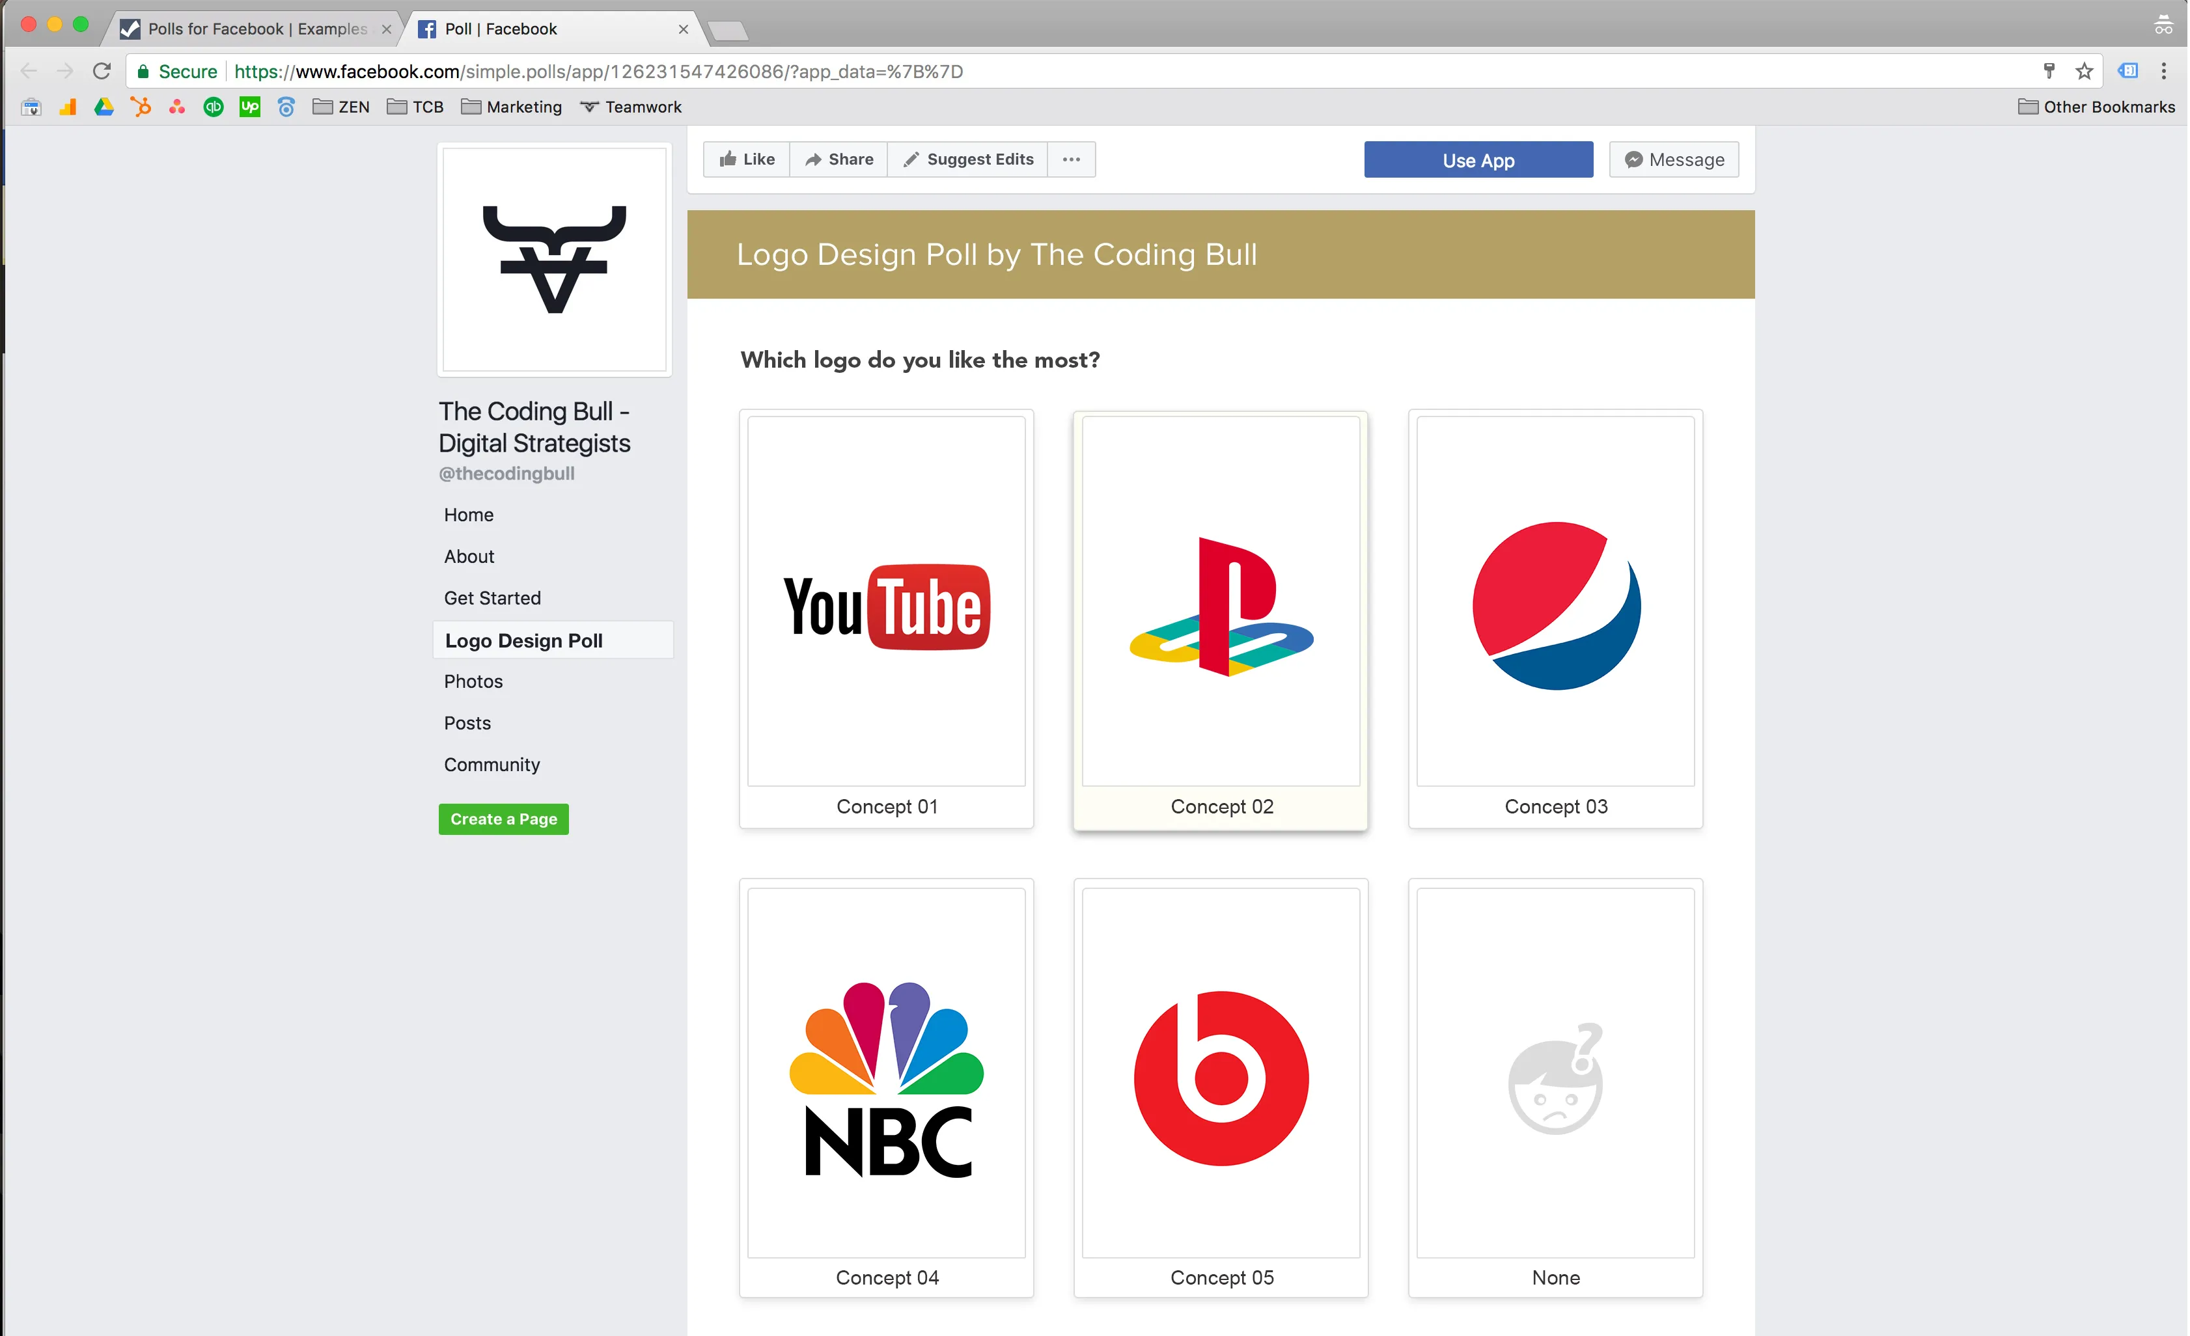Viewport: 2190px width, 1336px height.
Task: Click the Share button
Action: 838,159
